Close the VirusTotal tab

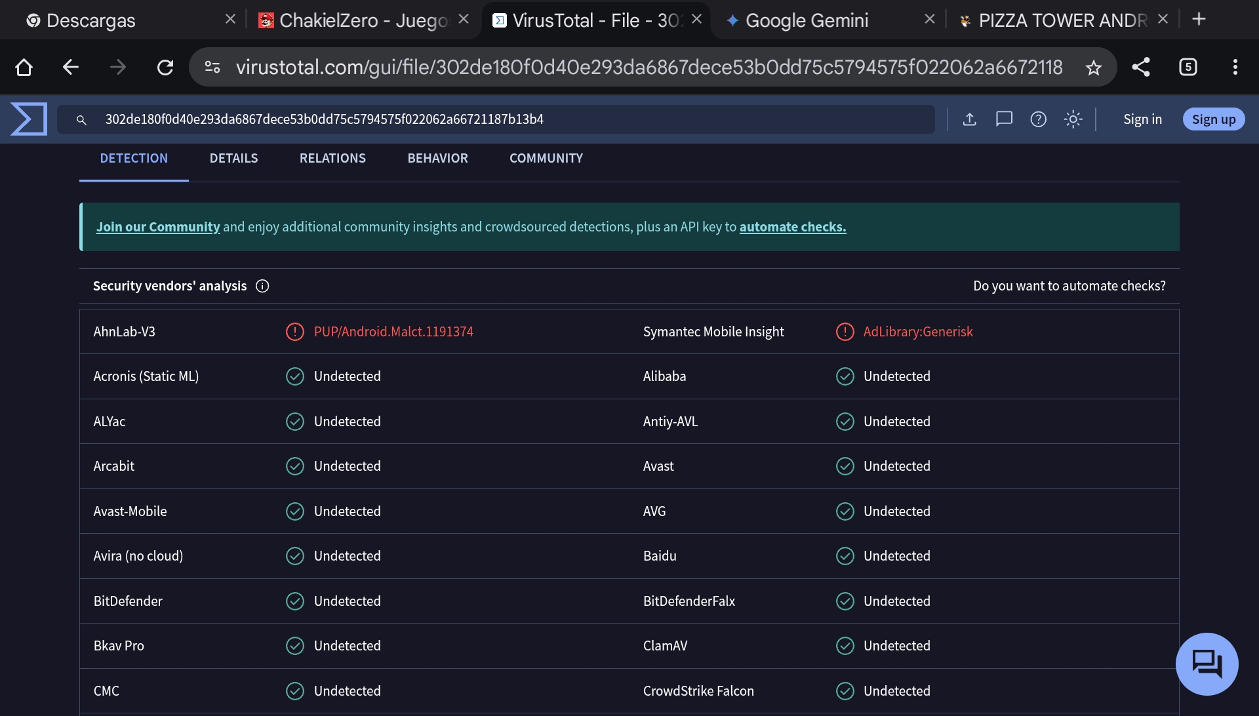[x=697, y=20]
